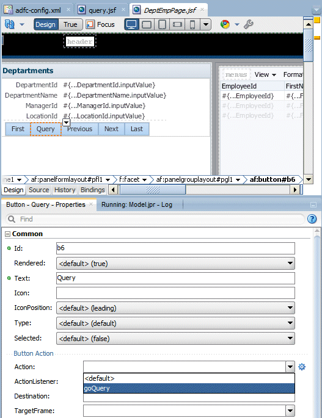The height and width of the screenshot is (418, 322).
Task: Open the wrench settings tool icon
Action: pyautogui.click(x=249, y=24)
